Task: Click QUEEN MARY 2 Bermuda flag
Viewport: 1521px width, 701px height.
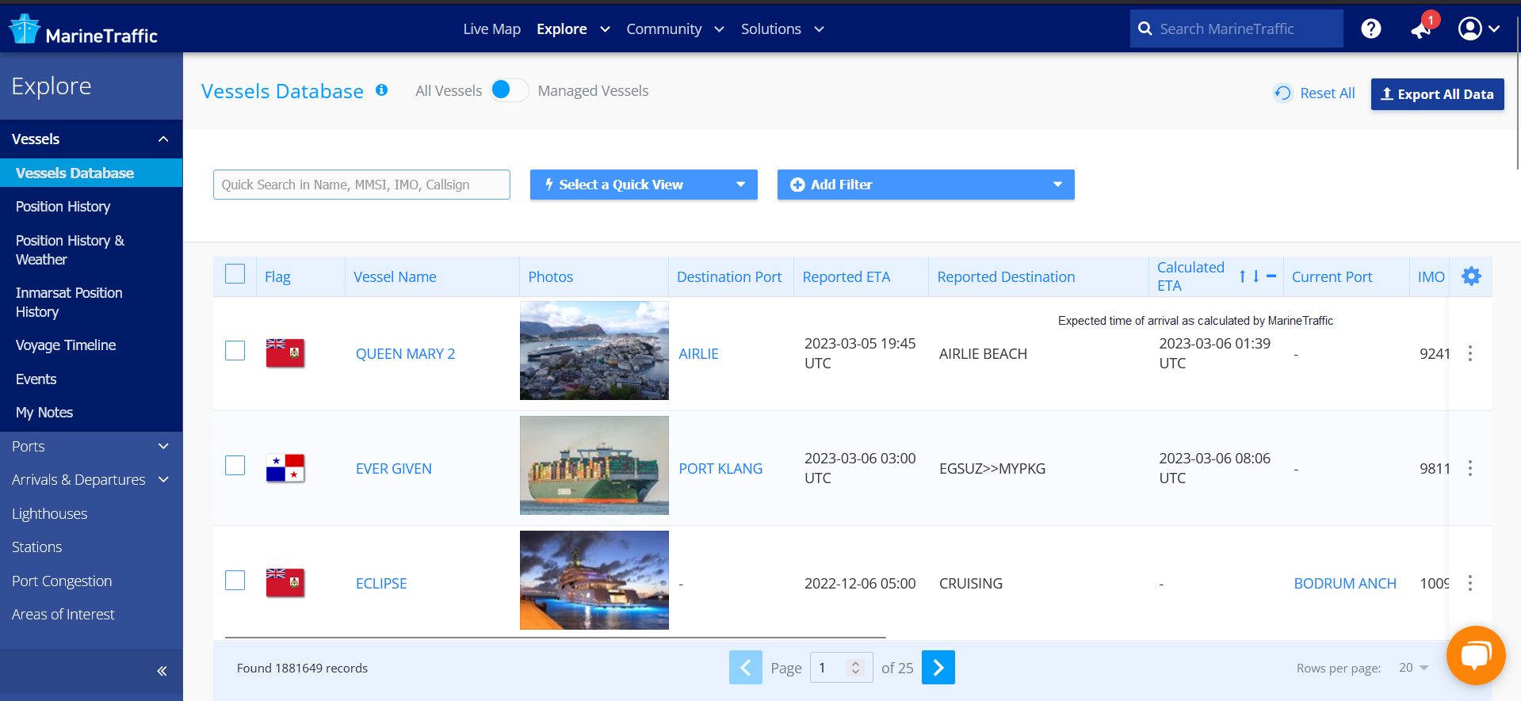Action: (285, 352)
